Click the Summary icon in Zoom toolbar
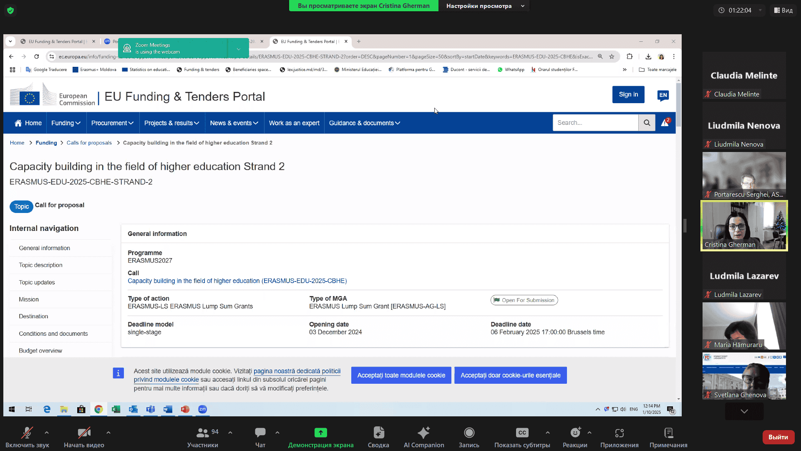Image resolution: width=801 pixels, height=451 pixels. tap(378, 433)
